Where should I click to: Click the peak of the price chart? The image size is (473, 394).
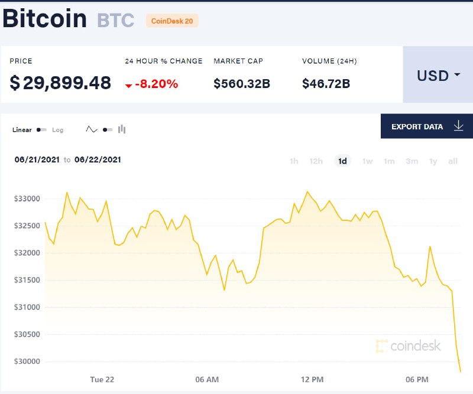307,191
